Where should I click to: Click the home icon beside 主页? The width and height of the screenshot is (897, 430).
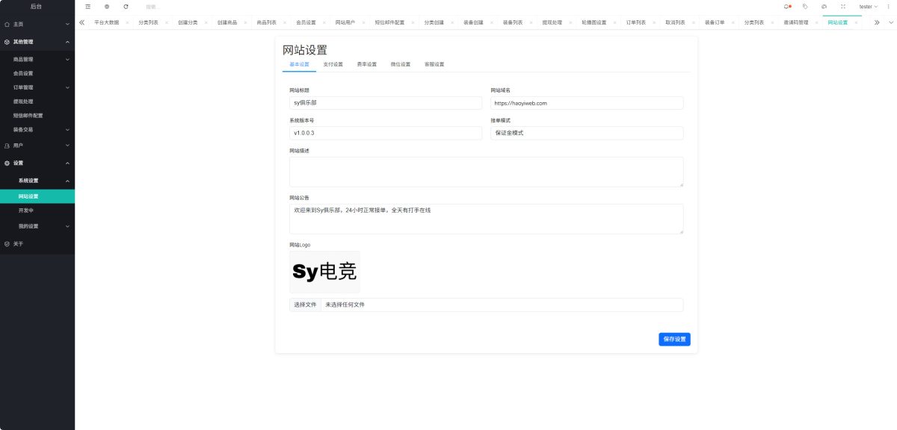(7, 25)
